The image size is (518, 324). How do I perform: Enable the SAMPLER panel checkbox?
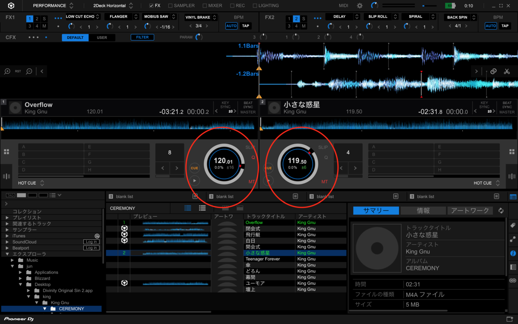click(x=170, y=6)
